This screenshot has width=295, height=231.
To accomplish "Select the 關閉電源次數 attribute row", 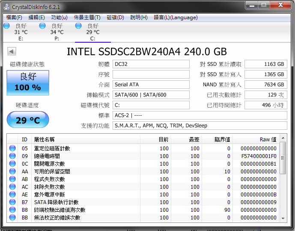I will [x=143, y=164].
